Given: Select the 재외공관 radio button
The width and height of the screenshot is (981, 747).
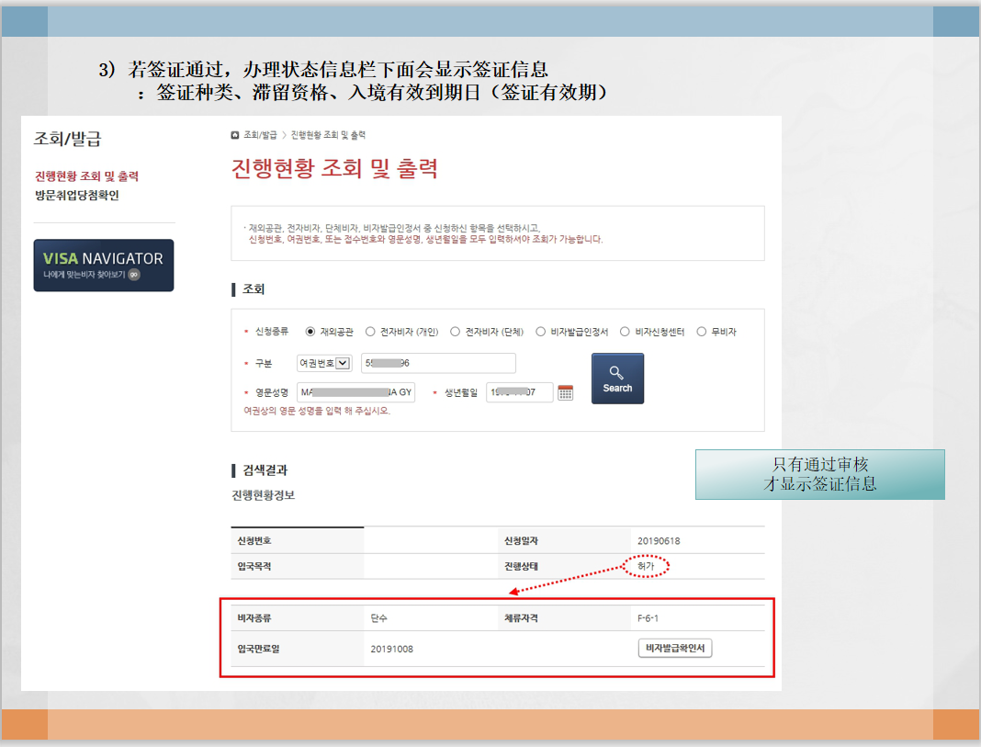Looking at the screenshot, I should click(310, 332).
